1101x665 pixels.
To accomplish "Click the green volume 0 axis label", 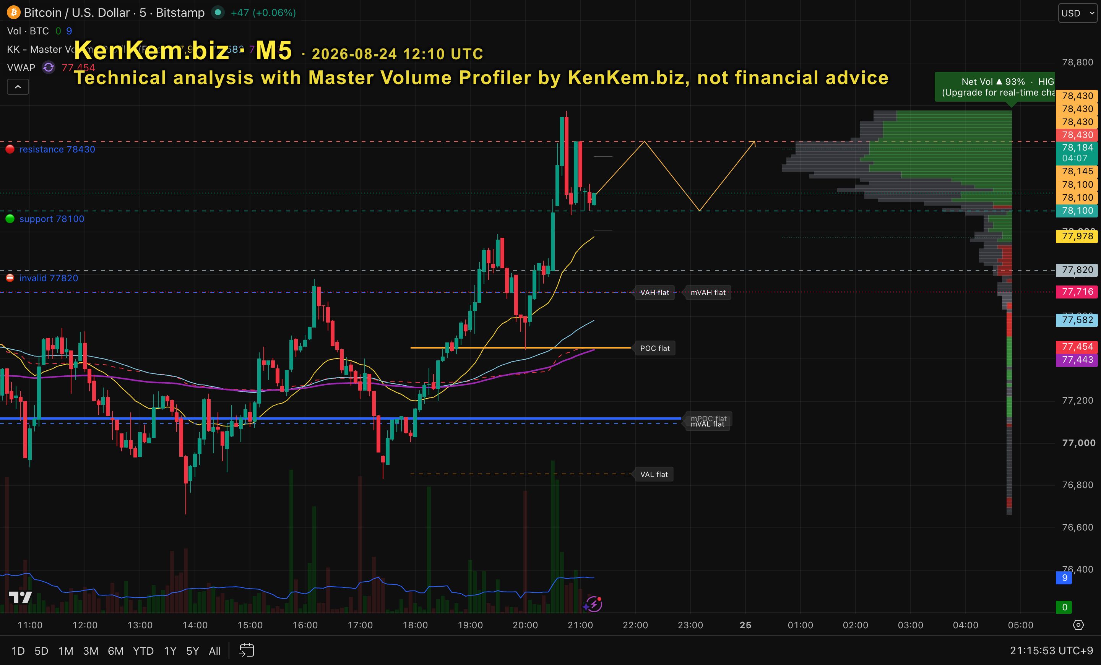I will pyautogui.click(x=1064, y=607).
